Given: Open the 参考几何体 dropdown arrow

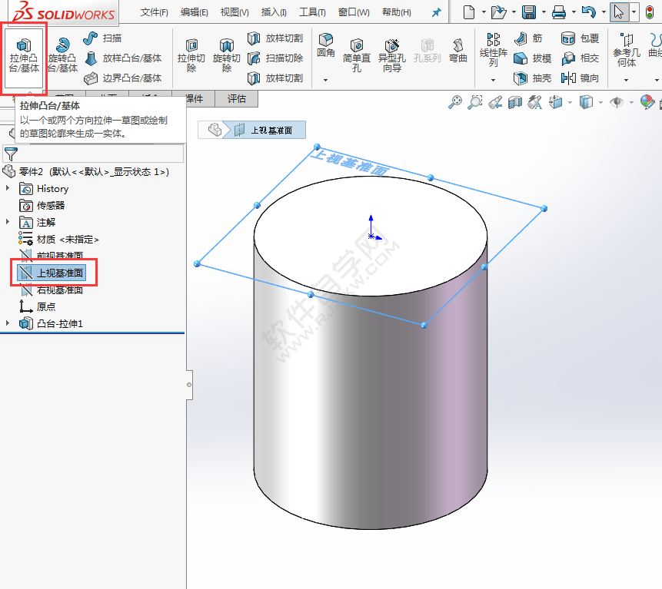Looking at the screenshot, I should pyautogui.click(x=625, y=80).
